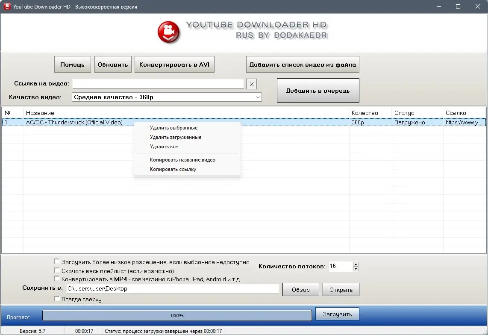Click the 'Помощь' button
This screenshot has height=335, width=488.
tap(72, 64)
